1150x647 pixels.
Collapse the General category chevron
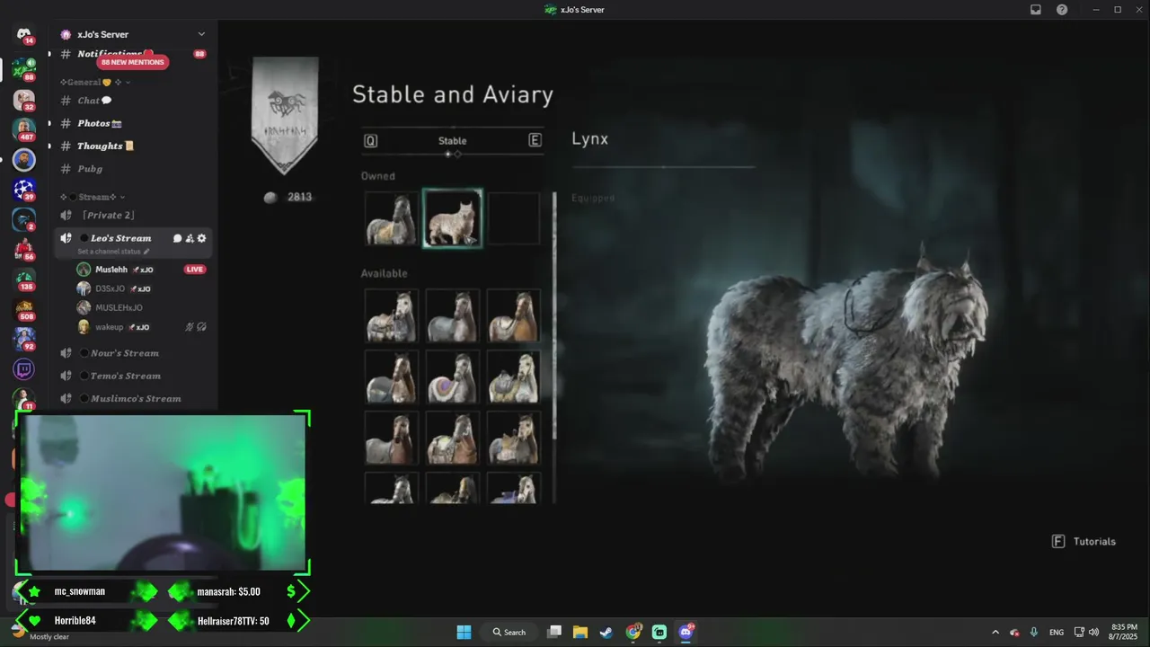coord(128,83)
